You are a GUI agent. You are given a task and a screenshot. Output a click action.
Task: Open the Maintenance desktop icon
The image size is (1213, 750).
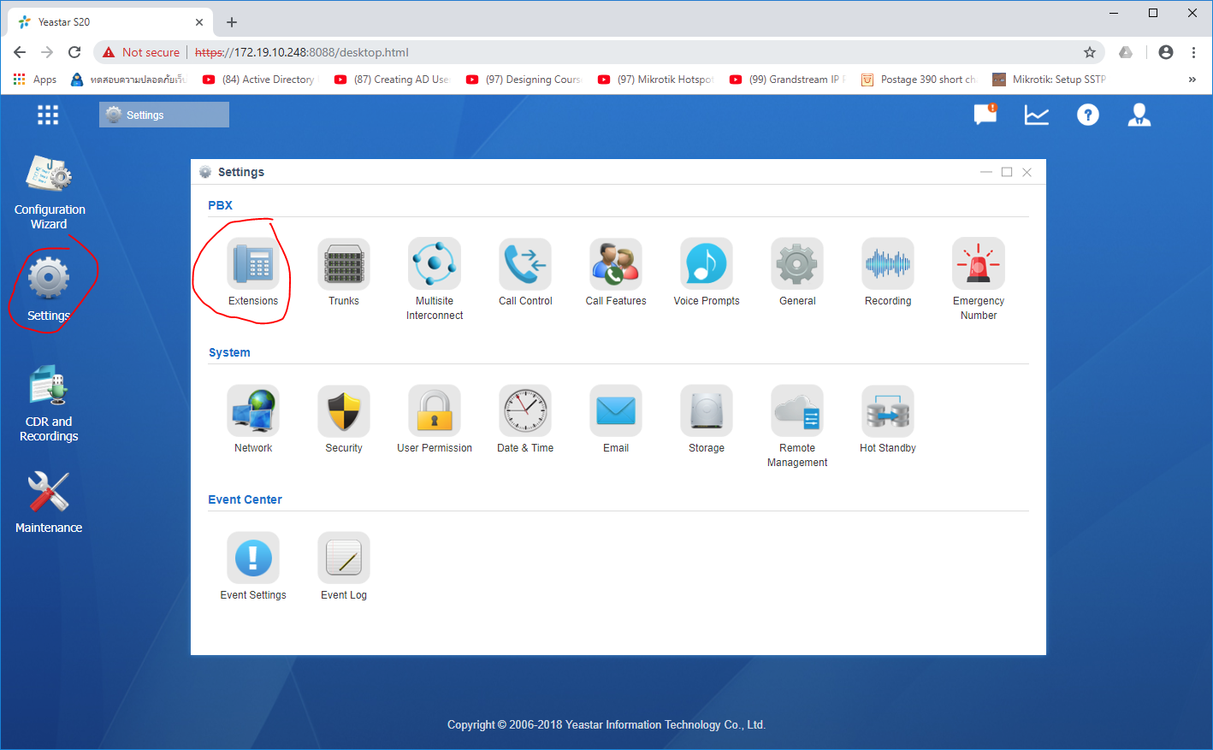click(x=49, y=502)
